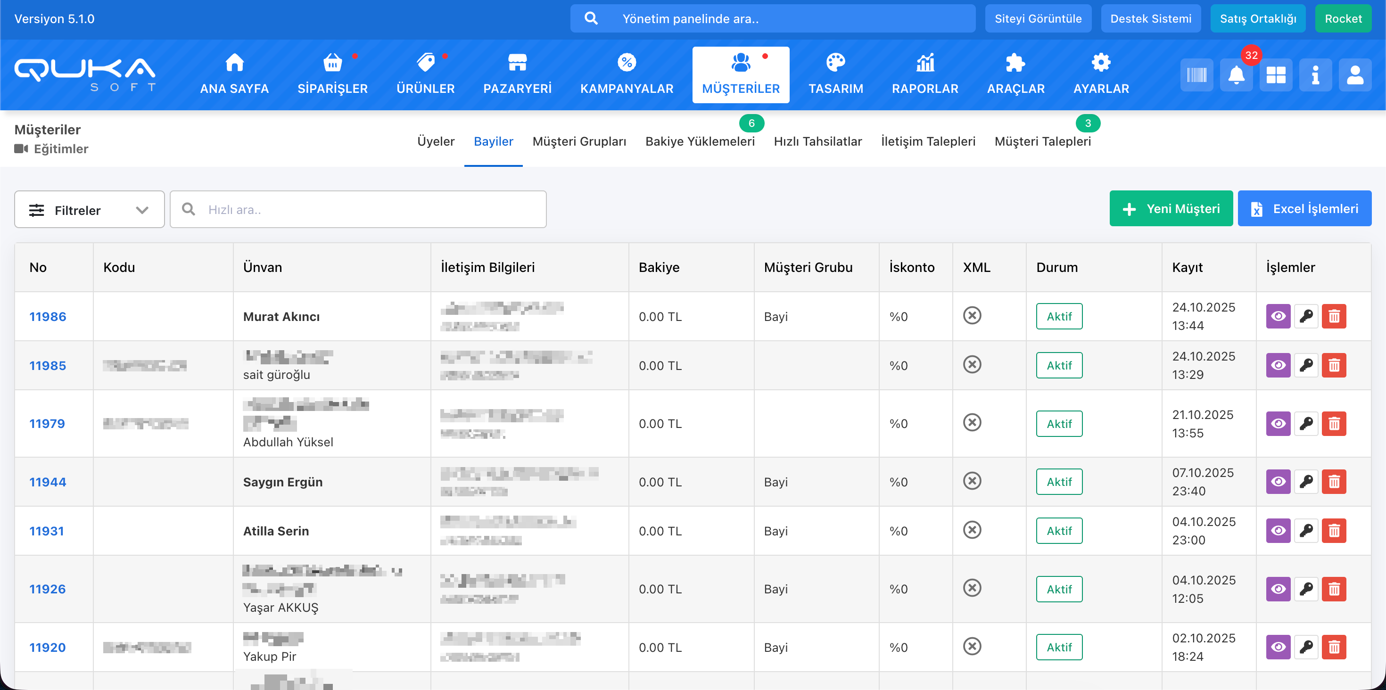Image resolution: width=1386 pixels, height=690 pixels.
Task: Click Yeni Müşteri button
Action: click(1171, 209)
